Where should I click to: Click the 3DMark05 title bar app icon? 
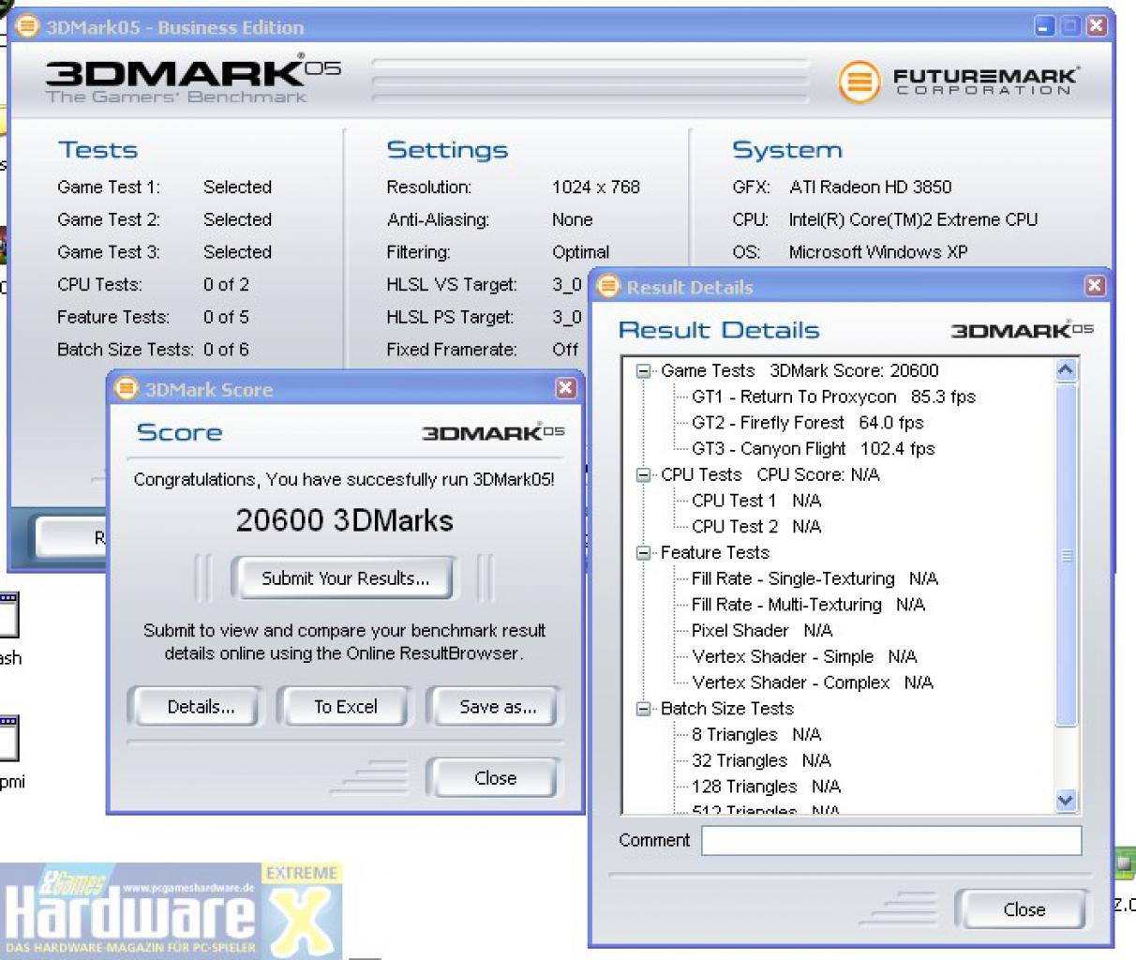[28, 26]
